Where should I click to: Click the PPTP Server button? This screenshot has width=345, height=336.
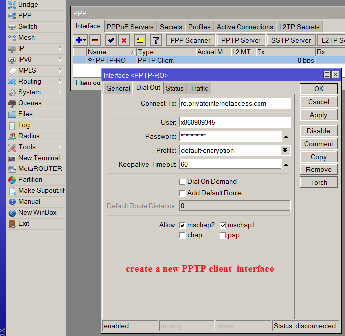click(241, 40)
